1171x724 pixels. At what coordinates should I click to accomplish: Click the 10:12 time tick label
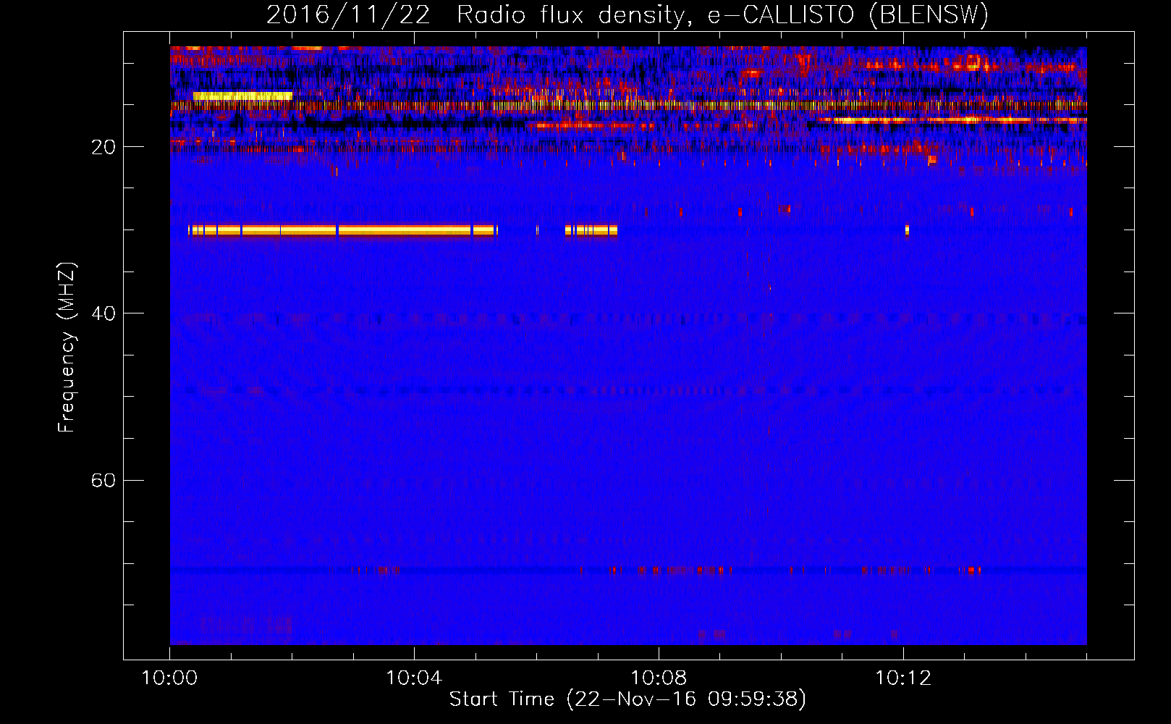point(903,678)
